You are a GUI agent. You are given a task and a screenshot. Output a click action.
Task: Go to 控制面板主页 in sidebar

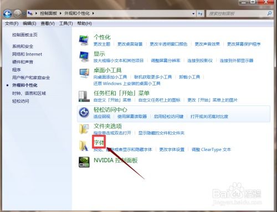pos(25,35)
